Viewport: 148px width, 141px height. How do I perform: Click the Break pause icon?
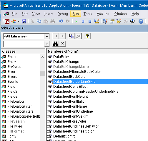tap(83, 21)
